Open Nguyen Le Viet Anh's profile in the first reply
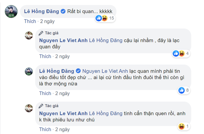The height and width of the screenshot is (134, 204). pos(63,40)
